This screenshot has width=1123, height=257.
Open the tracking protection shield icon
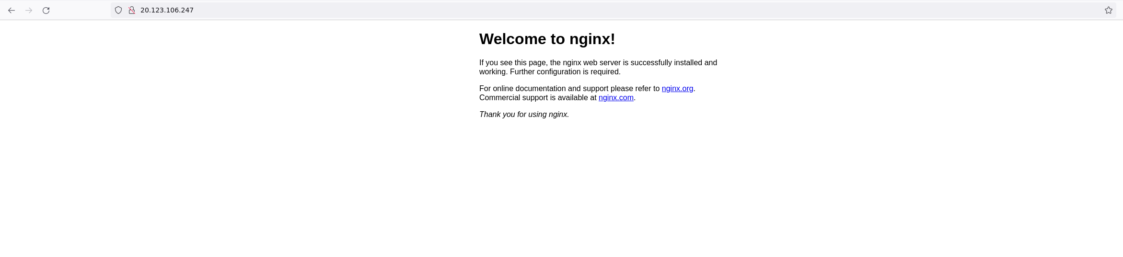(118, 10)
